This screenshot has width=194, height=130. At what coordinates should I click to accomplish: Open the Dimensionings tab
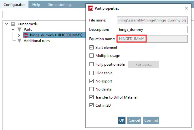coord(60,5)
